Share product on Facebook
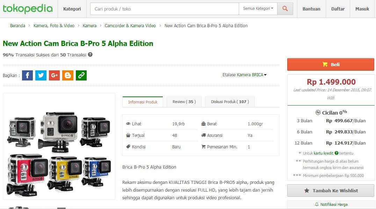This screenshot has height=209, width=376. [27, 75]
